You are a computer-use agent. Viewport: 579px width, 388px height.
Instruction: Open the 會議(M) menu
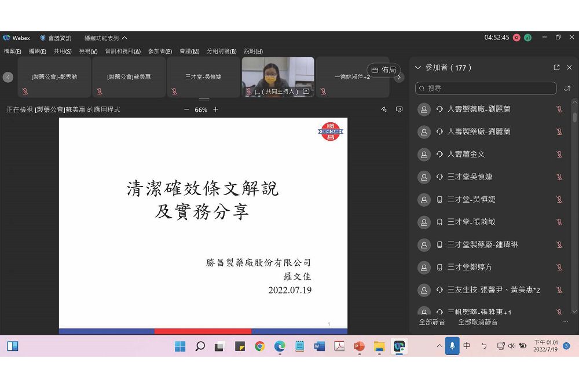pos(189,52)
